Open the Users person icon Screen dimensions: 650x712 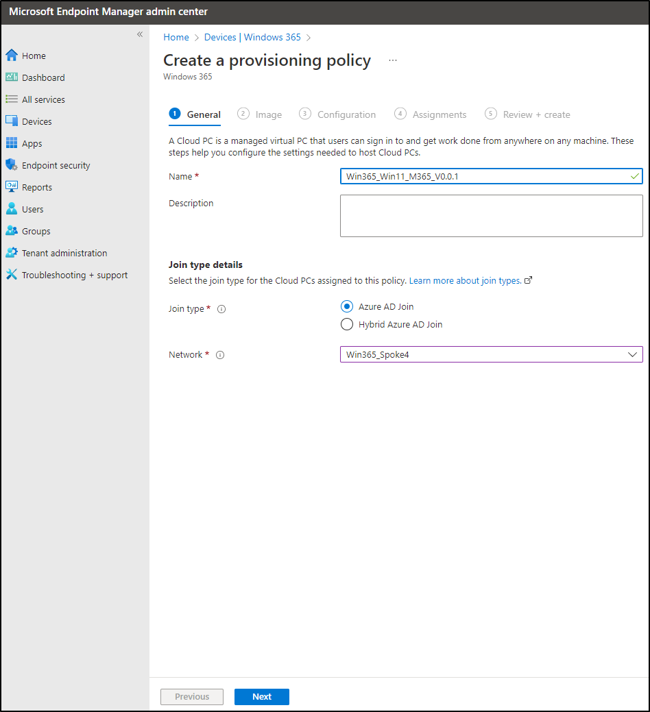(x=12, y=209)
